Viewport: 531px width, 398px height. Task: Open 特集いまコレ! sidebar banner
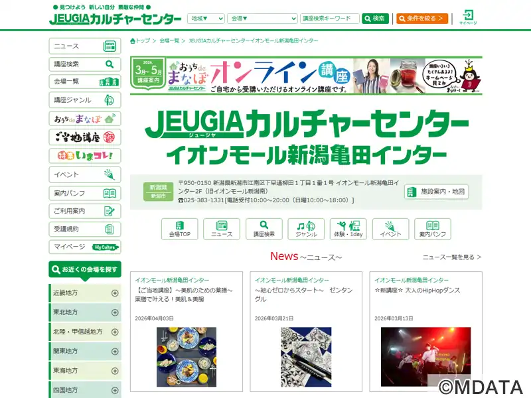coord(85,156)
